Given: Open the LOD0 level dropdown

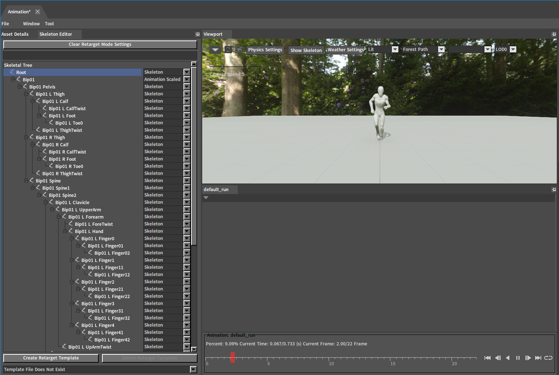Looking at the screenshot, I should tap(513, 49).
